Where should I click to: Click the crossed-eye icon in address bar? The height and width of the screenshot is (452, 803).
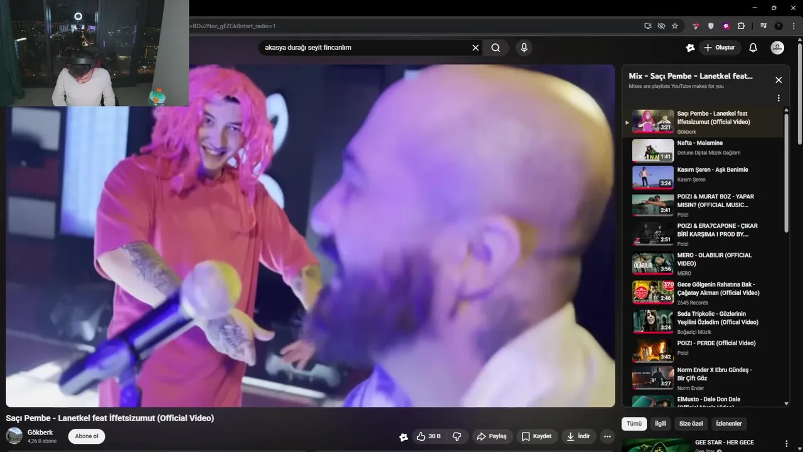(x=661, y=26)
